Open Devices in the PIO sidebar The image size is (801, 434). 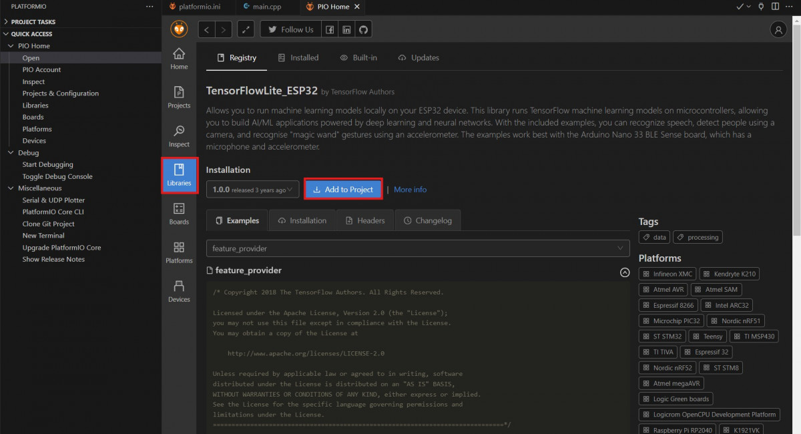pos(179,290)
